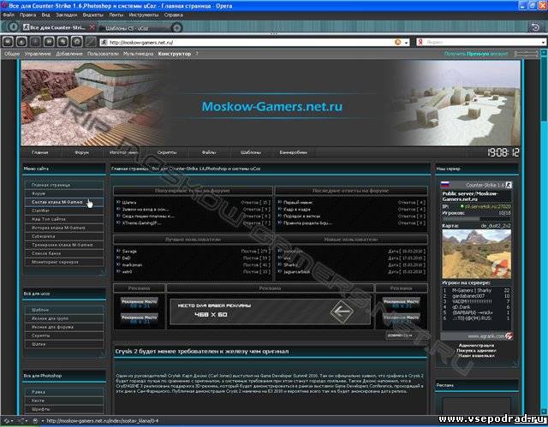Screen dimensions: 548x427
Task: Open the Виджеты menu
Action: tap(93, 15)
